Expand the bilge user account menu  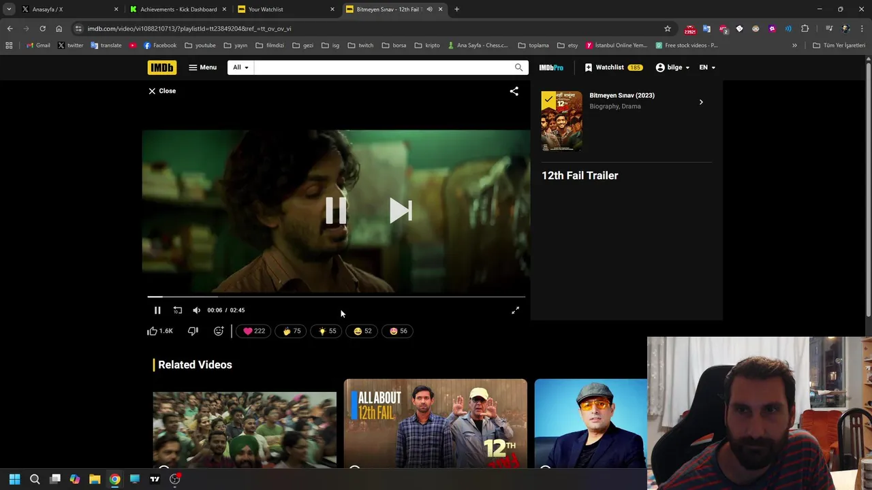[x=672, y=67]
